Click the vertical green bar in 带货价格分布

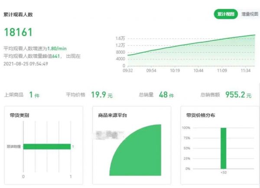pos(224,148)
